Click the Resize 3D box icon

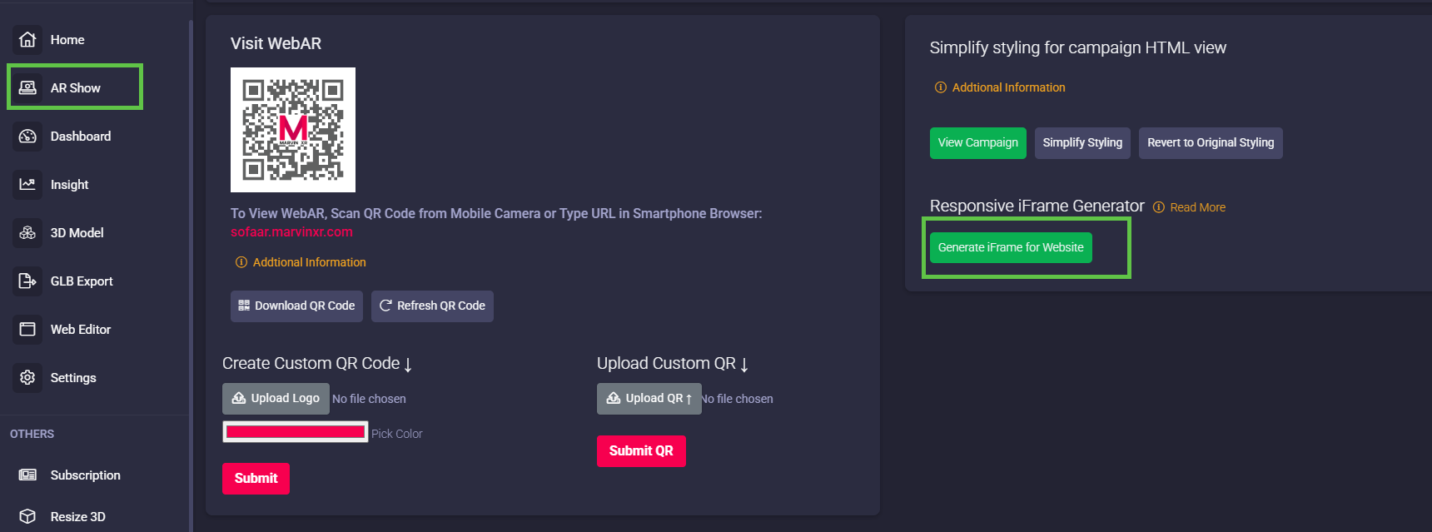point(27,516)
